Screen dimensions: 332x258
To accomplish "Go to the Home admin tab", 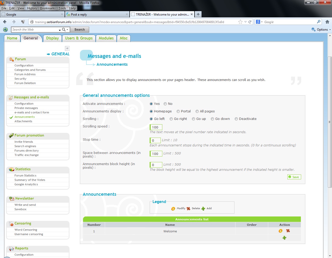I will (12, 38).
